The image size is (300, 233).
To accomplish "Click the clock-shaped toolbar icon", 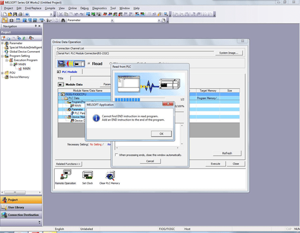I will coord(56,20).
